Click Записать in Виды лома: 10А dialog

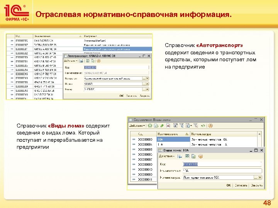pyautogui.click(x=241, y=185)
